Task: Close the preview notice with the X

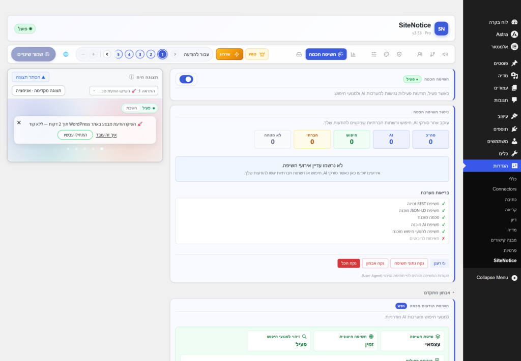Action: coord(19,123)
